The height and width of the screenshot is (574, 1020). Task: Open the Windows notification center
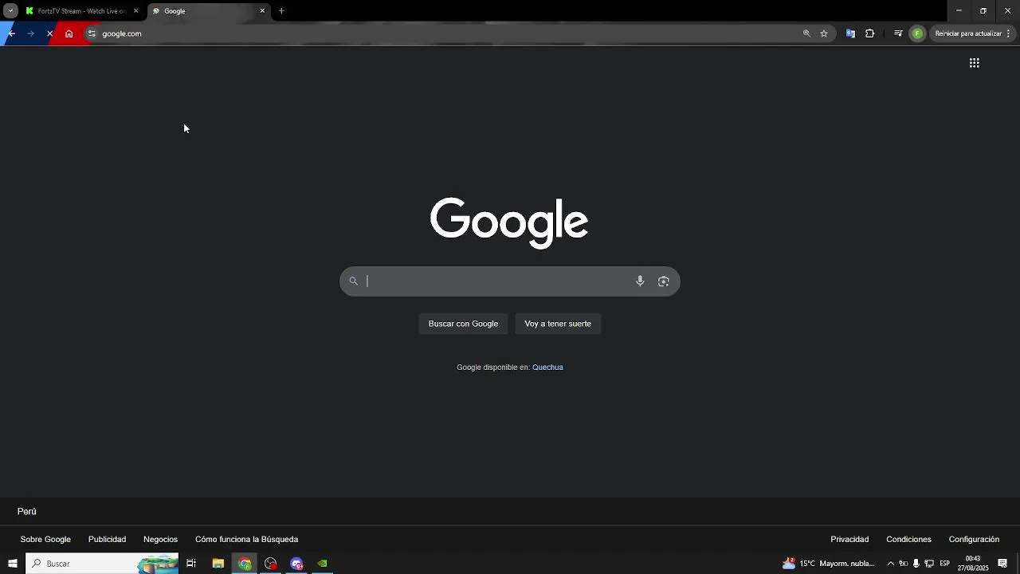[x=1002, y=564]
